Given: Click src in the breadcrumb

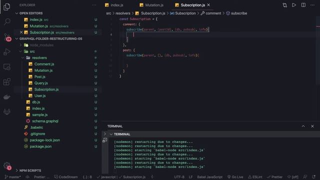Looking at the screenshot, I should (108, 13).
